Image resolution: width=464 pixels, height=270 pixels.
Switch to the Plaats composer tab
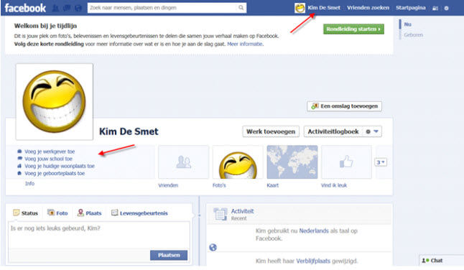89,213
